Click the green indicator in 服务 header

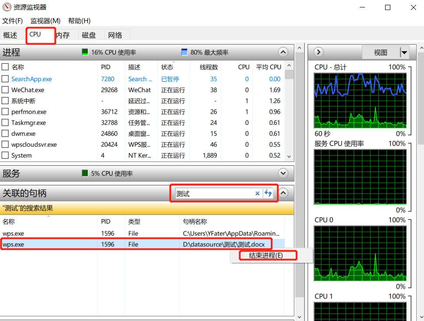(85, 173)
